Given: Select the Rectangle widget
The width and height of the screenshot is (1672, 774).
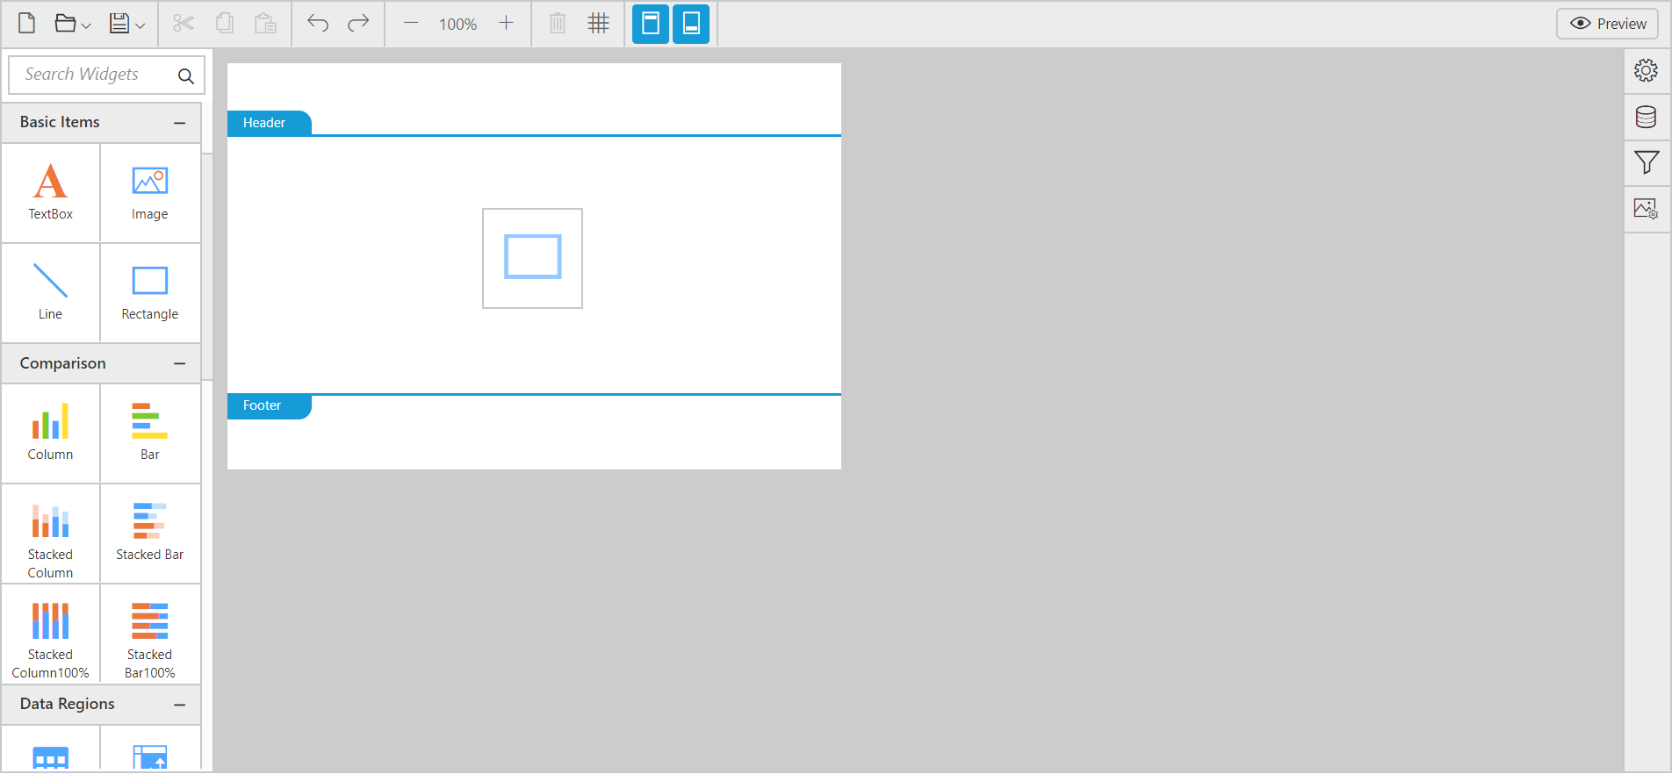Looking at the screenshot, I should (x=150, y=293).
